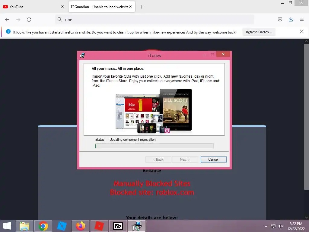Click the iTunes installation progress bar
The width and height of the screenshot is (309, 232).
(x=154, y=146)
